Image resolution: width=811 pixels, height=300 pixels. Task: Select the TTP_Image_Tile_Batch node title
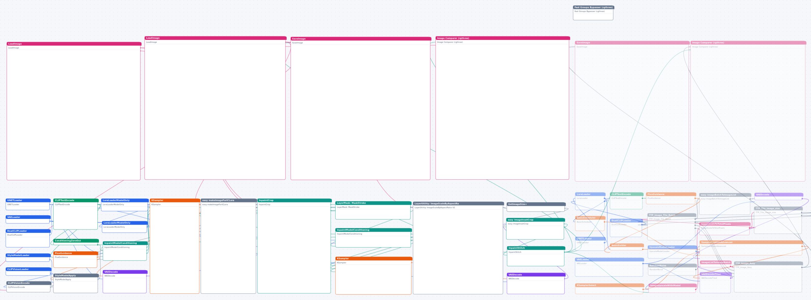click(672, 215)
